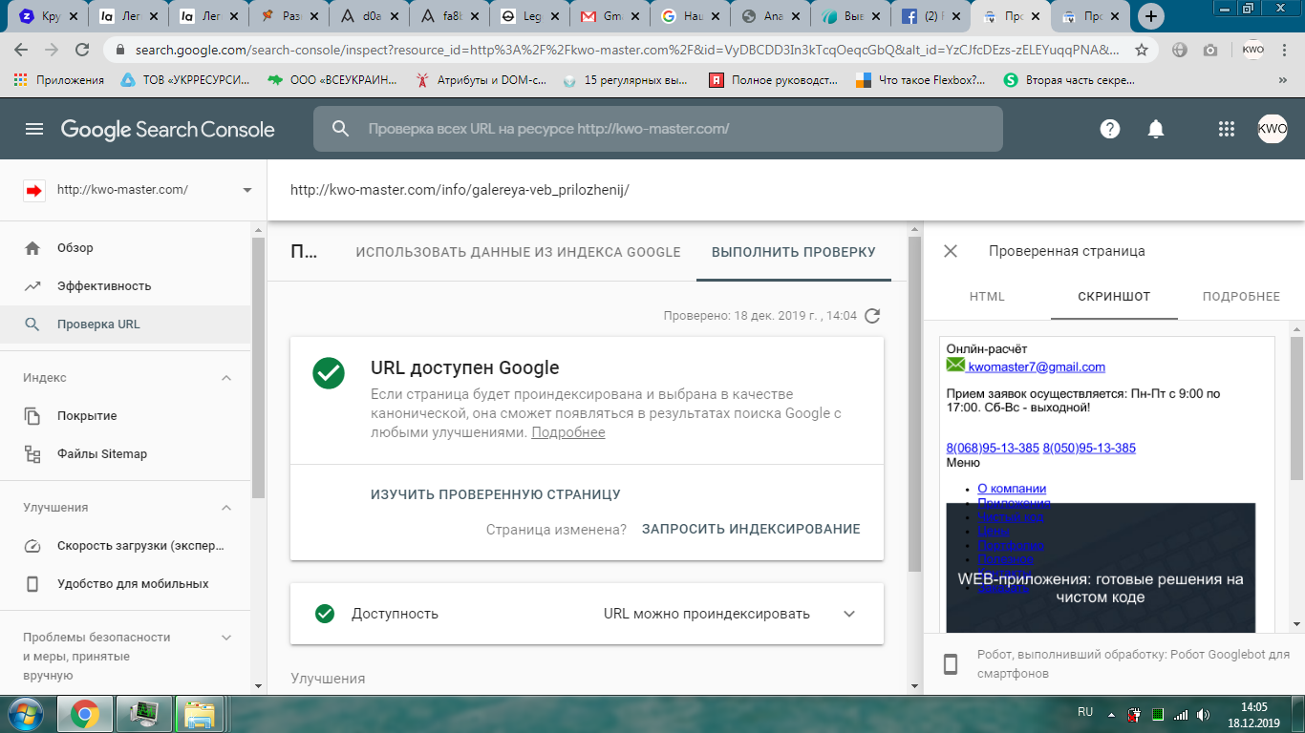Switch to ИСПОЛЬЗОВАТЬ ДАННЫЕ ИЗ ИНДЕКСА GOOGLE tab
The image size is (1305, 733).
(518, 252)
